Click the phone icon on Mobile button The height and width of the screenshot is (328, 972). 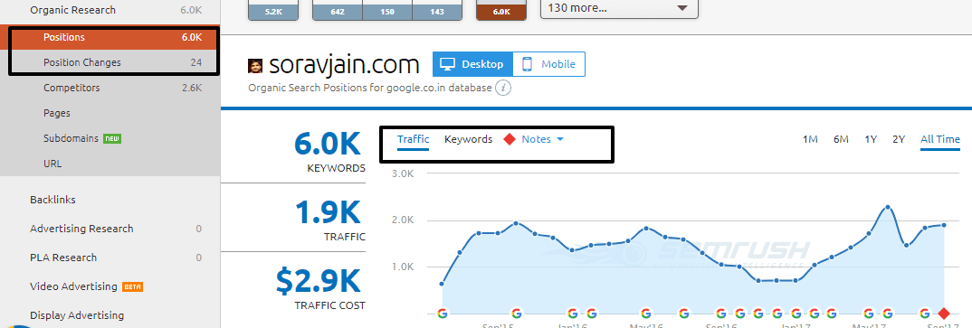click(x=528, y=64)
